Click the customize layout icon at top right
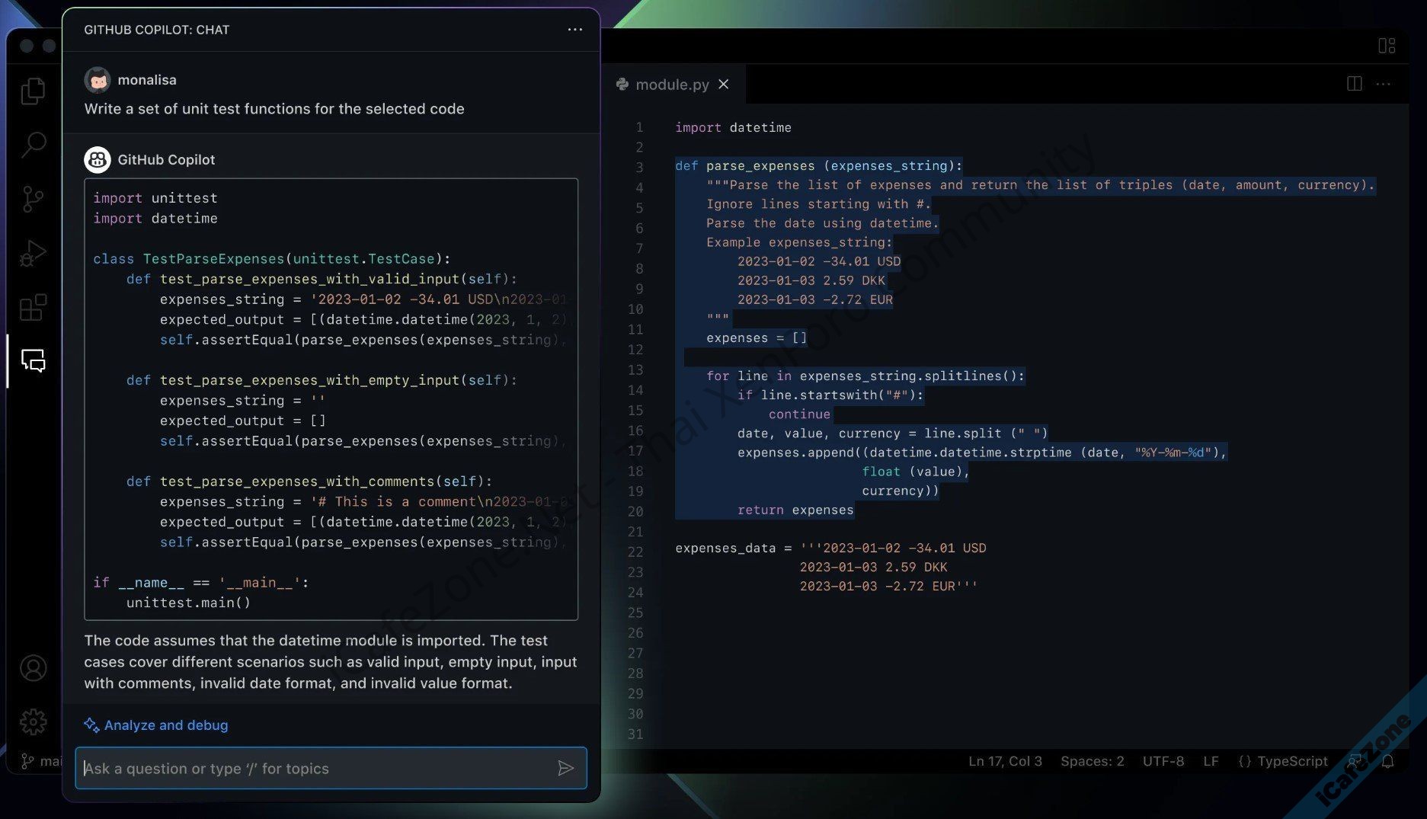 click(1387, 46)
